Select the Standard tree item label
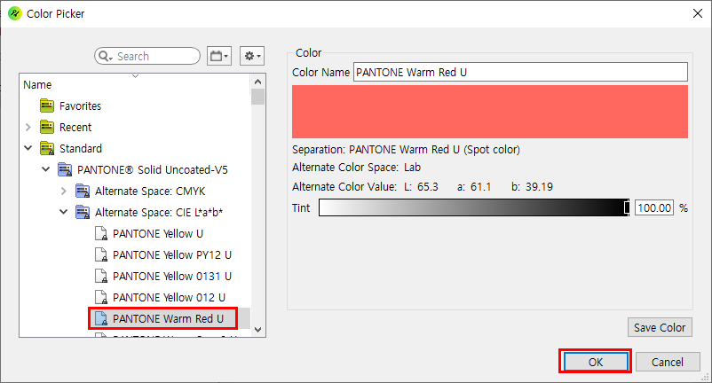This screenshot has width=712, height=383. pos(81,148)
